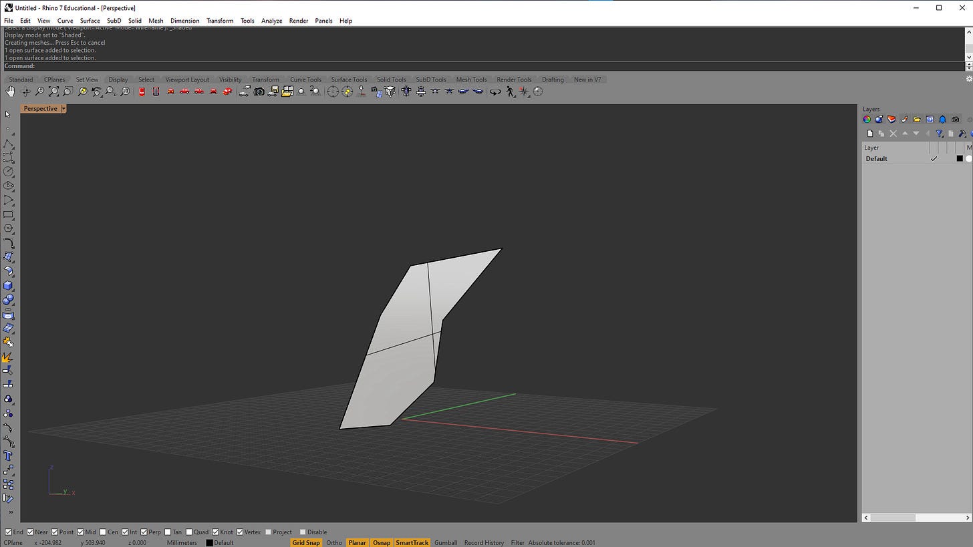This screenshot has width=973, height=547.
Task: Expand the left sidebar overflow chevron
Action: [x=10, y=512]
